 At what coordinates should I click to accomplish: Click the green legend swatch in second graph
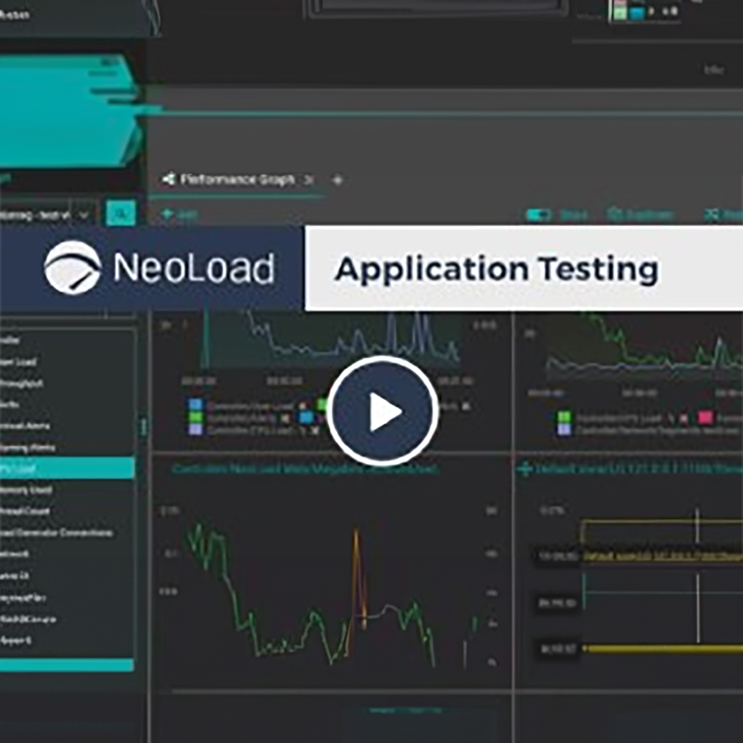[565, 417]
